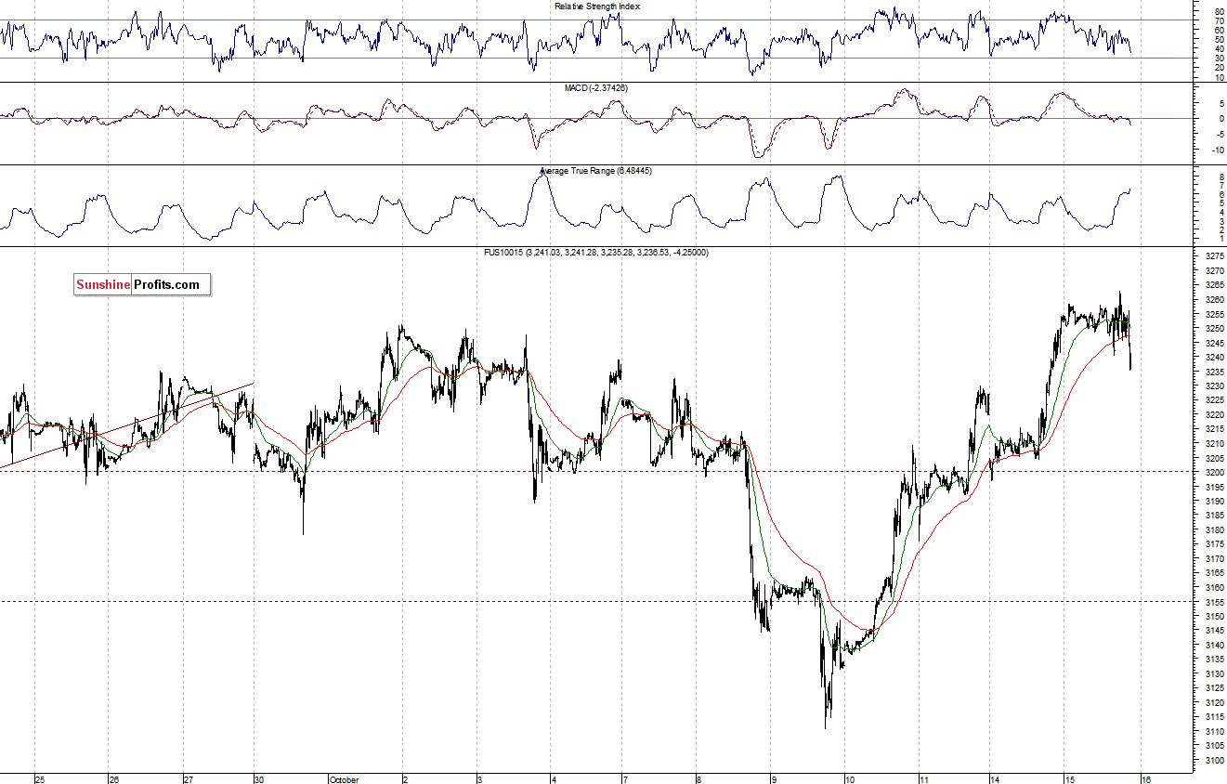This screenshot has height=784, width=1227.
Task: Click the MACD (-2.37426) panel title
Action: (596, 87)
